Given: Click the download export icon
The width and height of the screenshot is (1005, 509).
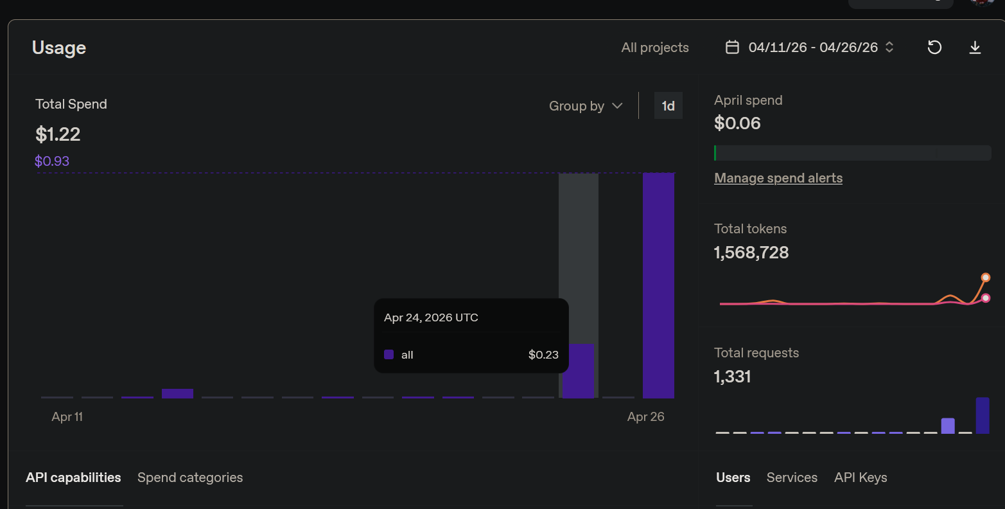Looking at the screenshot, I should [x=975, y=48].
